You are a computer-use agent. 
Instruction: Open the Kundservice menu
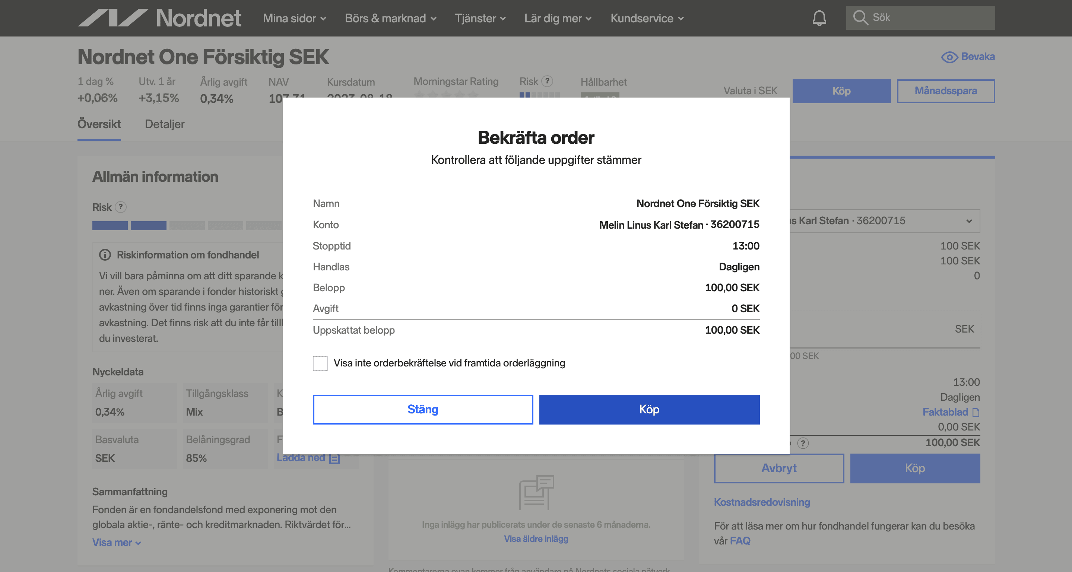point(647,18)
